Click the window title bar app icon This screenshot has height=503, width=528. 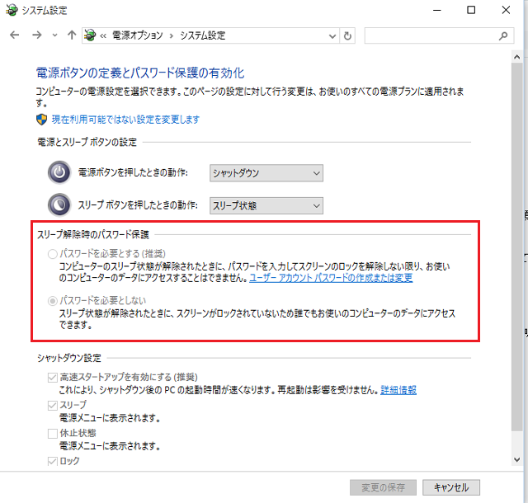point(12,10)
